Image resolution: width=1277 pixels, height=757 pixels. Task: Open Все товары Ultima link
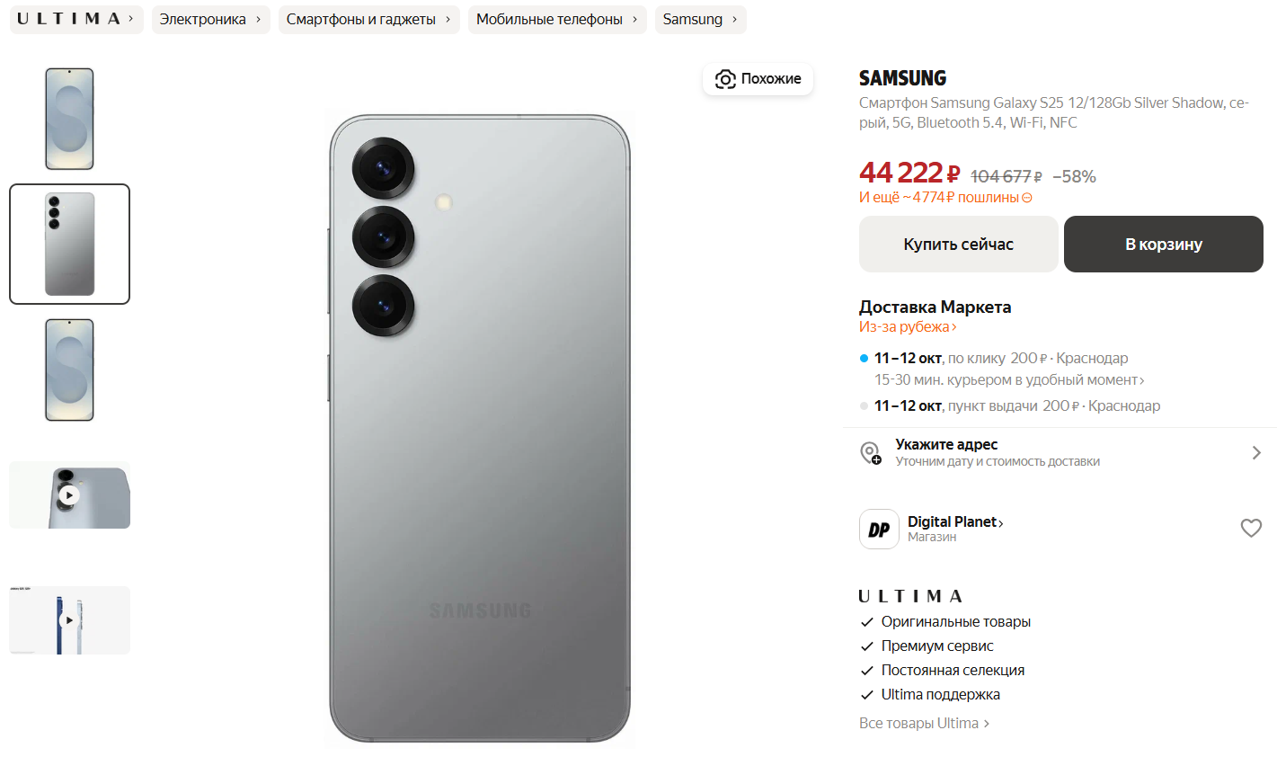coord(924,723)
